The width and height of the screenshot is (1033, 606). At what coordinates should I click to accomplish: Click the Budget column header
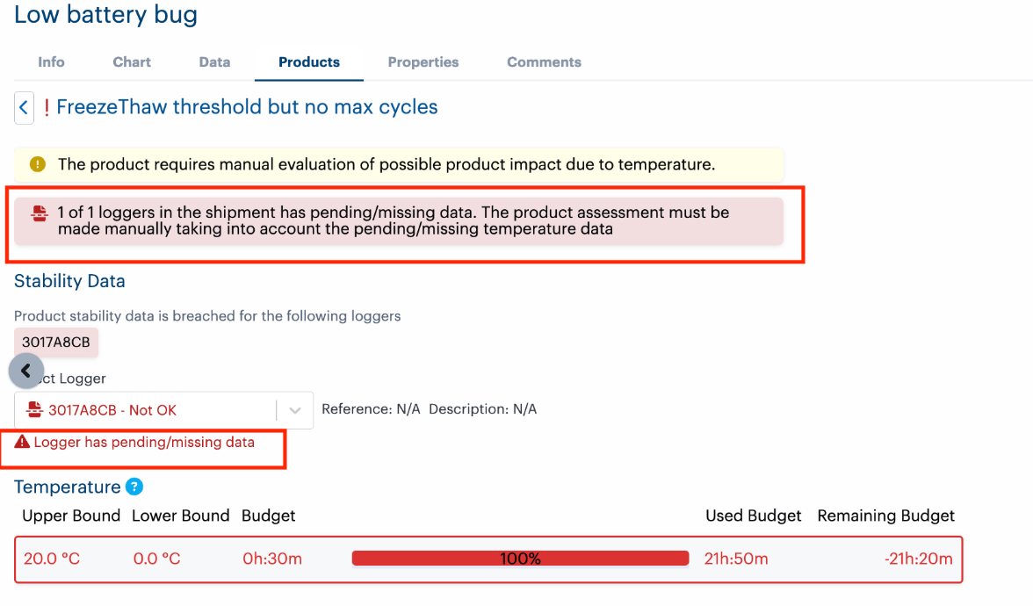(x=268, y=516)
